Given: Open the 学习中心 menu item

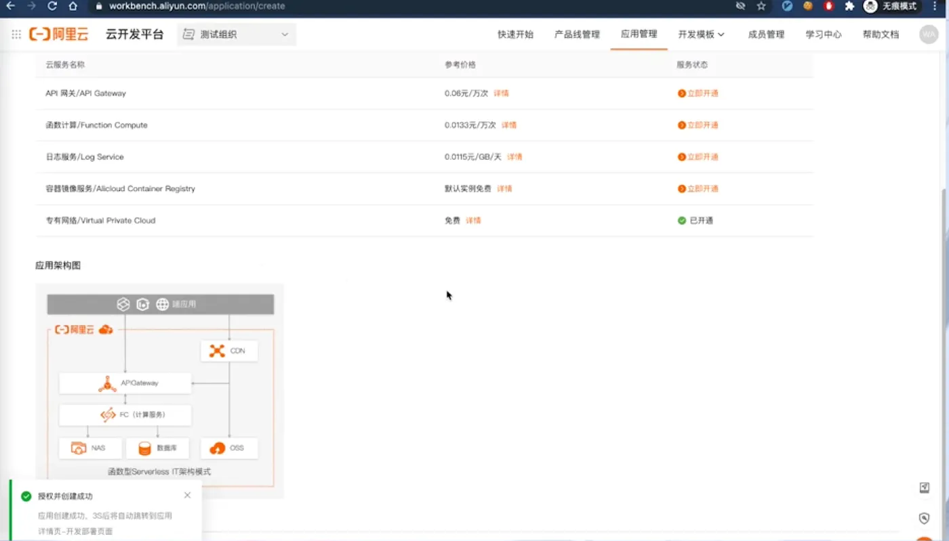Looking at the screenshot, I should pos(824,35).
